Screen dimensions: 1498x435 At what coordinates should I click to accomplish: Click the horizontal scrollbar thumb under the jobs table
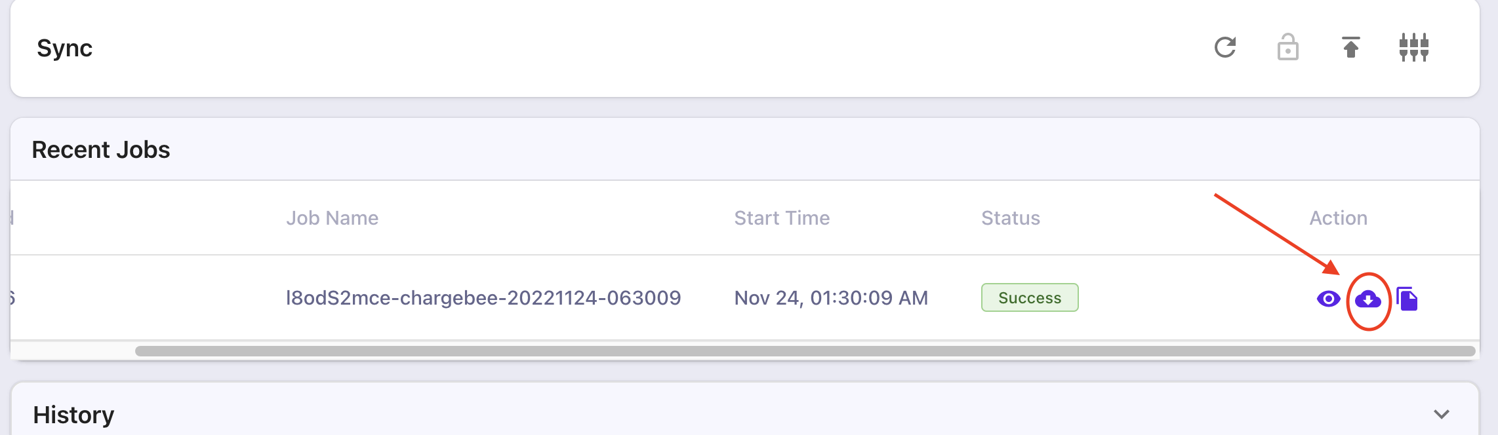[x=804, y=351]
